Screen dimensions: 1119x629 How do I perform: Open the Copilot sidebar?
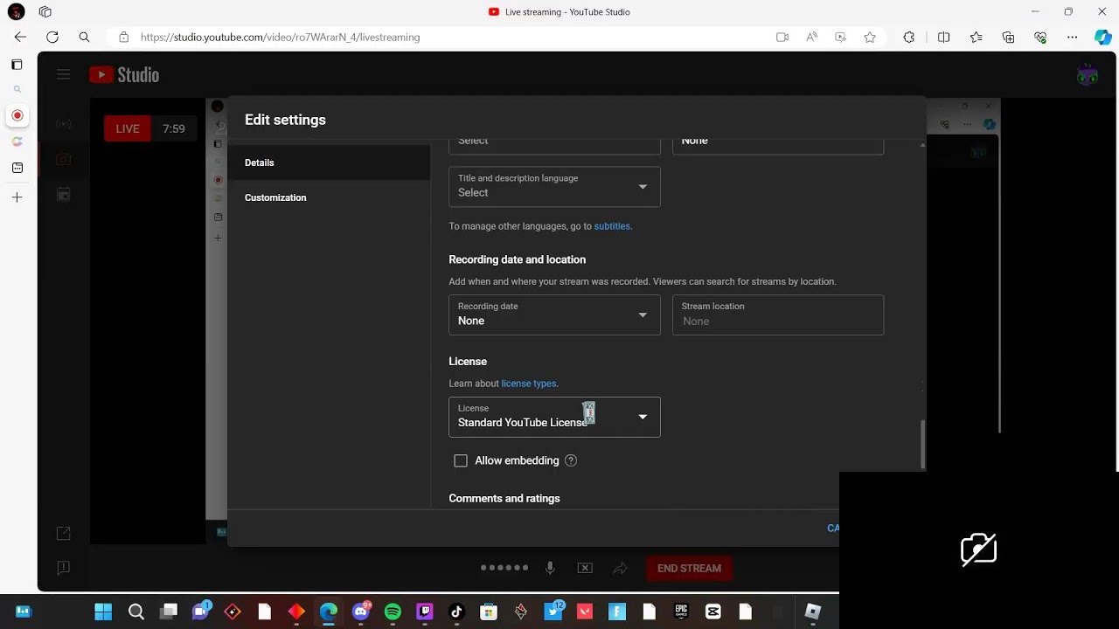pyautogui.click(x=1103, y=37)
